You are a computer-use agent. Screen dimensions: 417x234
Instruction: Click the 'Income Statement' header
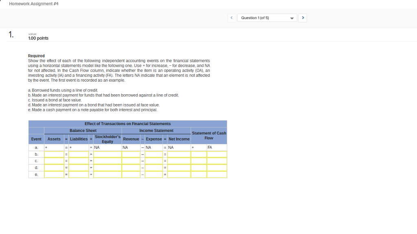(156, 130)
